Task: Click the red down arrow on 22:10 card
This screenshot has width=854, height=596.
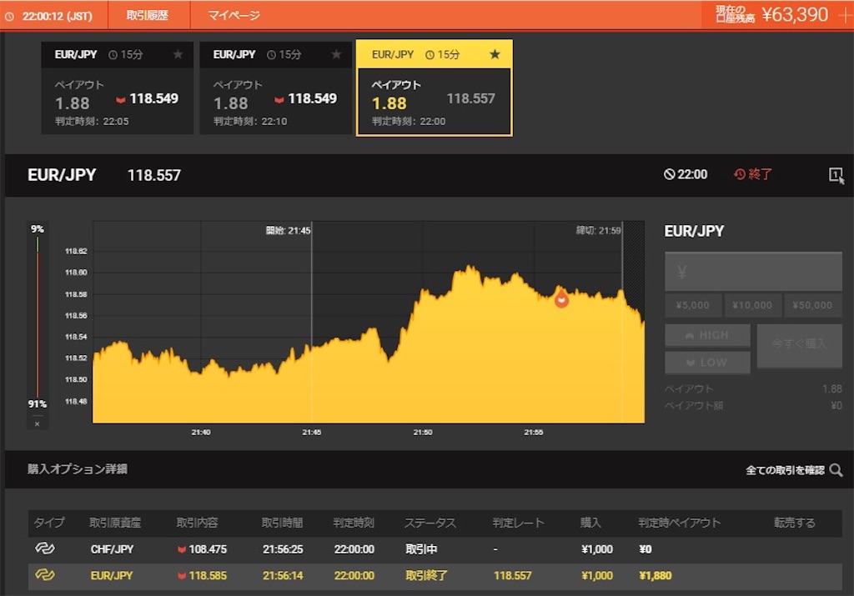Action: (279, 99)
